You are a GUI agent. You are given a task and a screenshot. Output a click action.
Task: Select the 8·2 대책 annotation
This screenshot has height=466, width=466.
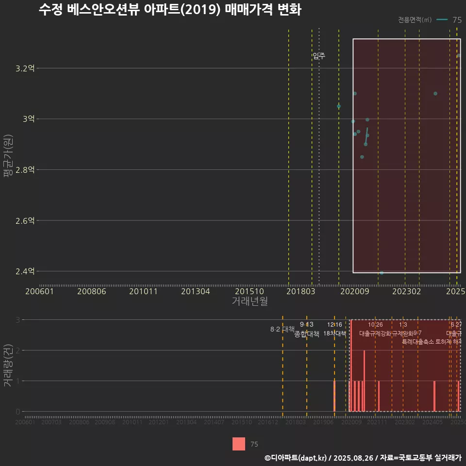point(282,328)
